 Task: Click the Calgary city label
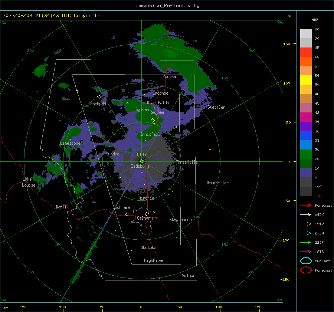[x=145, y=218]
